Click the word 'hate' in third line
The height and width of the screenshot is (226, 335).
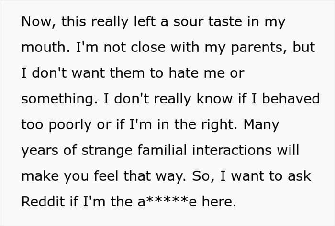(x=183, y=73)
